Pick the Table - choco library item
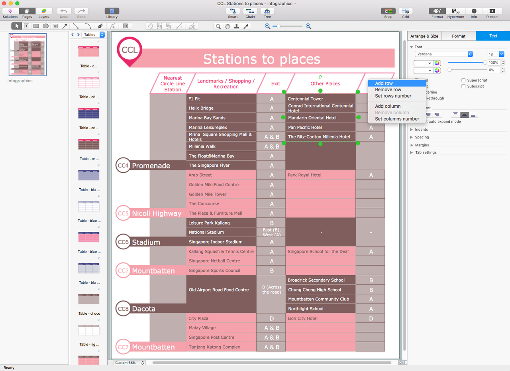Screen dimensions: 510x371 point(89,299)
